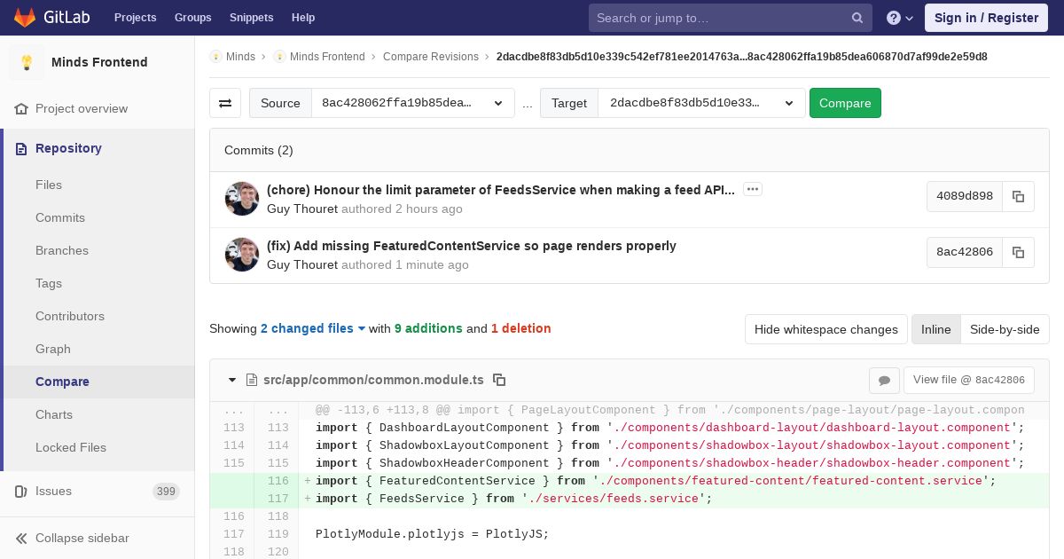Expand the truncated commit message ellipsis
1064x559 pixels.
pyautogui.click(x=753, y=189)
